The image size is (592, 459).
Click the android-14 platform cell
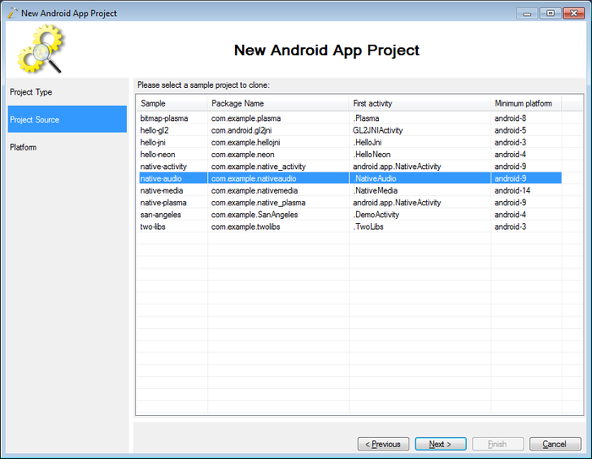pyautogui.click(x=513, y=191)
